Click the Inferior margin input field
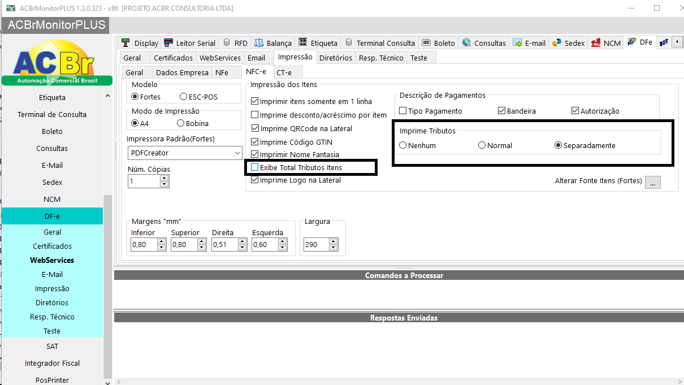Screen dimensions: 684x385 pyautogui.click(x=144, y=244)
